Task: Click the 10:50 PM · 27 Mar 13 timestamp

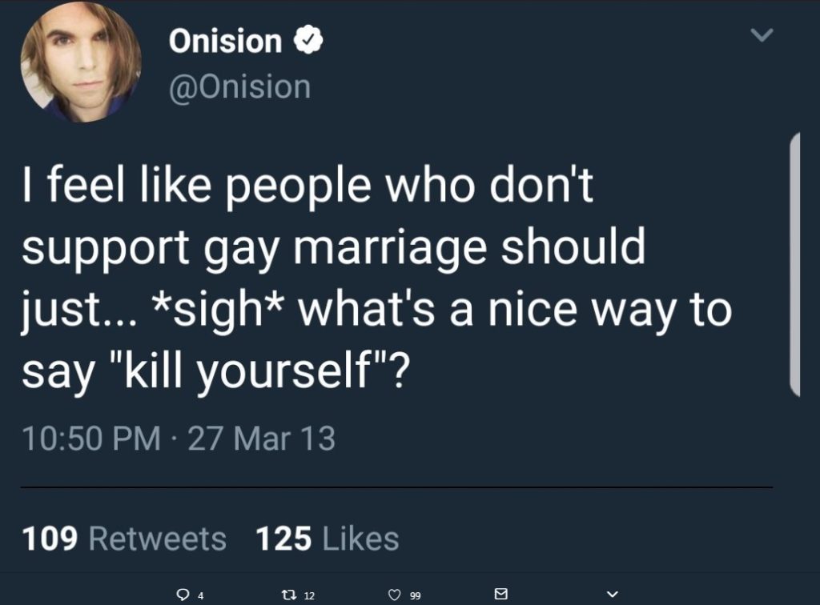Action: click(x=179, y=439)
